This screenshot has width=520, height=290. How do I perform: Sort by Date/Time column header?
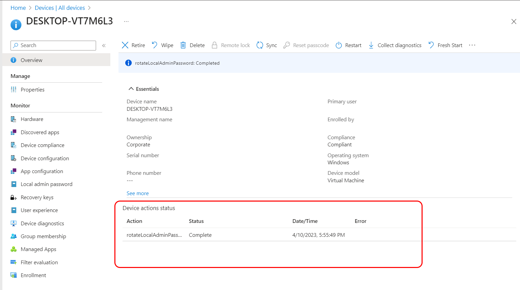(x=305, y=221)
